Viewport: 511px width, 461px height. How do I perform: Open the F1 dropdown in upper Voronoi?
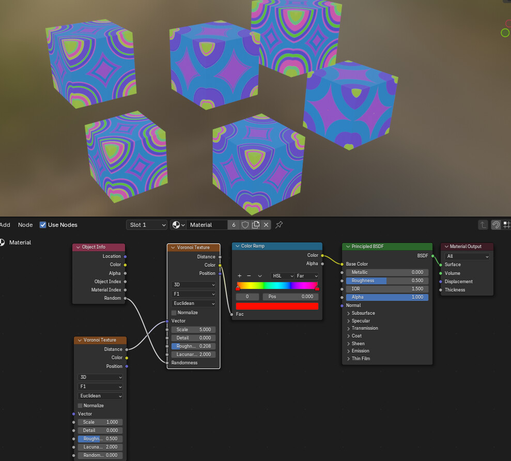click(193, 294)
